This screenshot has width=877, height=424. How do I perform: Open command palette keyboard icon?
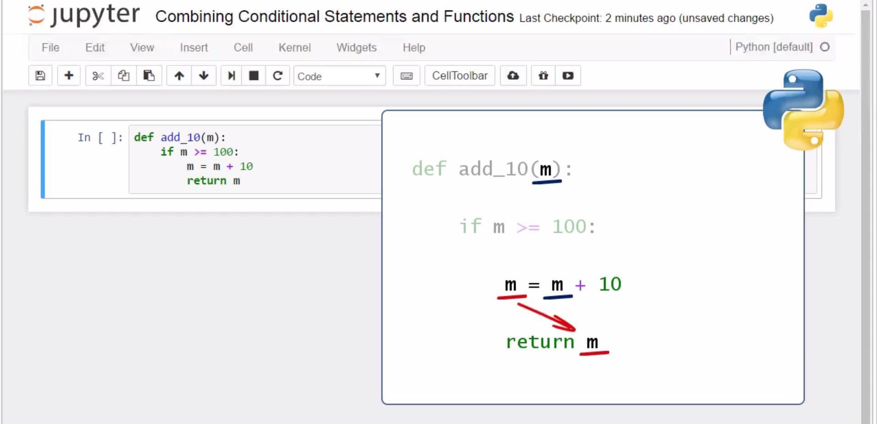pos(406,76)
